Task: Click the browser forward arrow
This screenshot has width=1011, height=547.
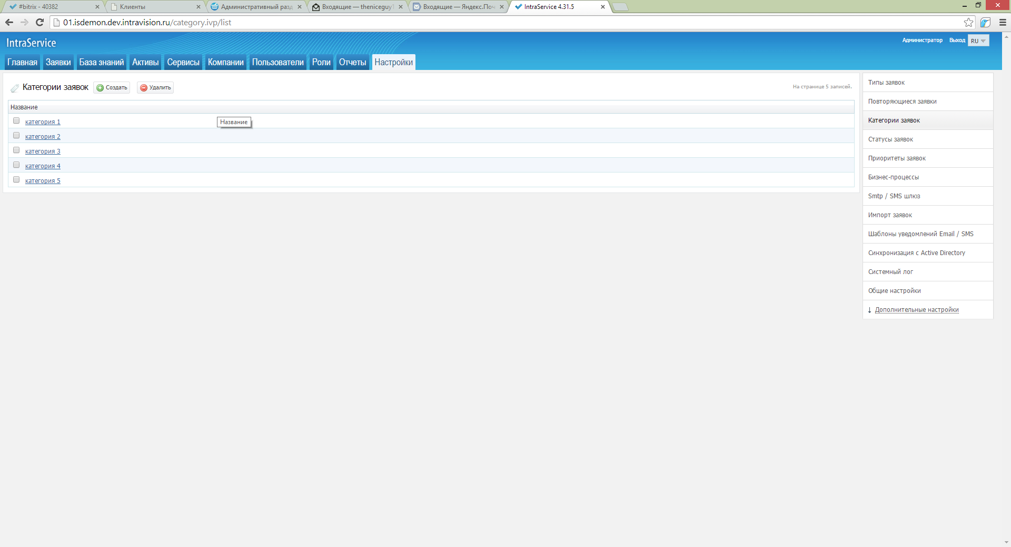Action: click(x=24, y=22)
